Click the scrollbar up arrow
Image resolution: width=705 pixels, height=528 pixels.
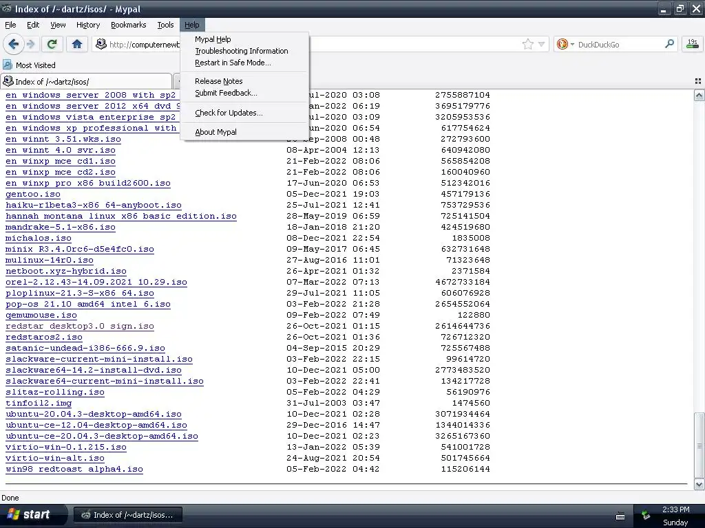(699, 95)
